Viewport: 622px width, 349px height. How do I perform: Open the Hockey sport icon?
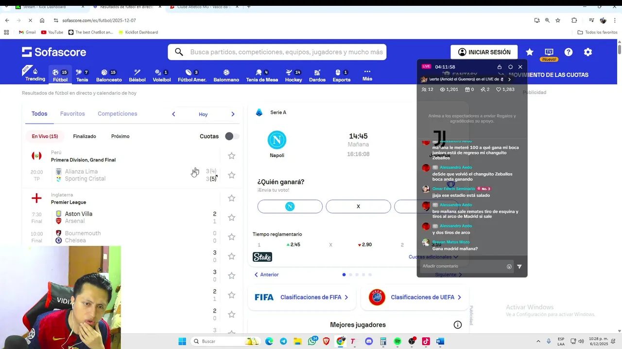click(x=294, y=75)
